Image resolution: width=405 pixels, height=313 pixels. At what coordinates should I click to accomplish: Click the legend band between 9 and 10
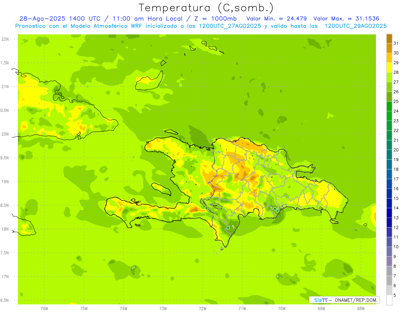389,252
